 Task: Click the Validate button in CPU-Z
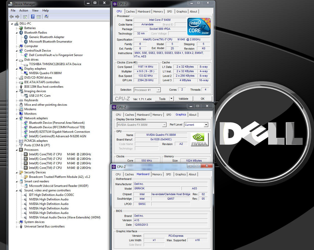click(x=183, y=99)
